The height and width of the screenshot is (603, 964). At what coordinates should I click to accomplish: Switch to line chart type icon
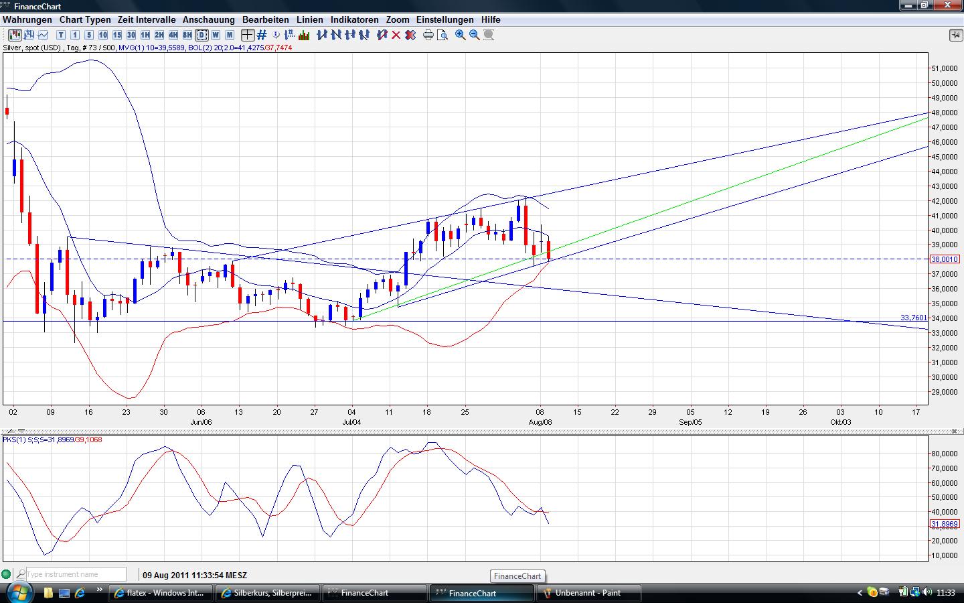pos(44,35)
